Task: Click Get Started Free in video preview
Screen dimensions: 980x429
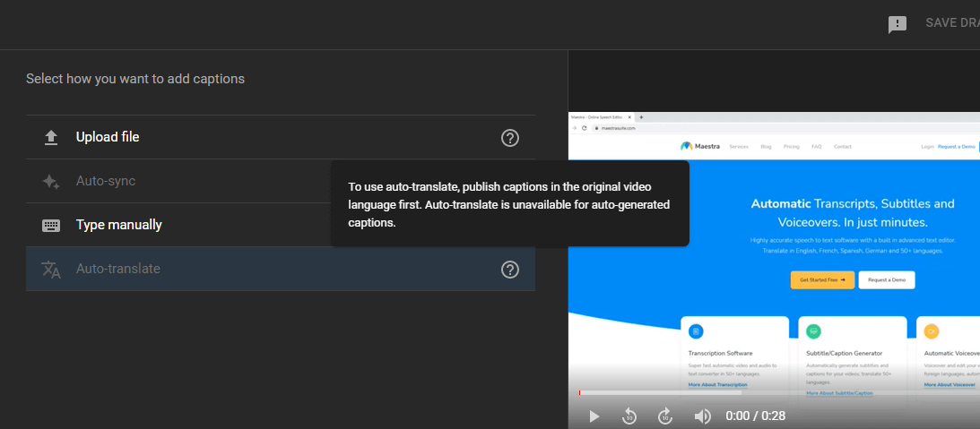Action: coord(822,279)
